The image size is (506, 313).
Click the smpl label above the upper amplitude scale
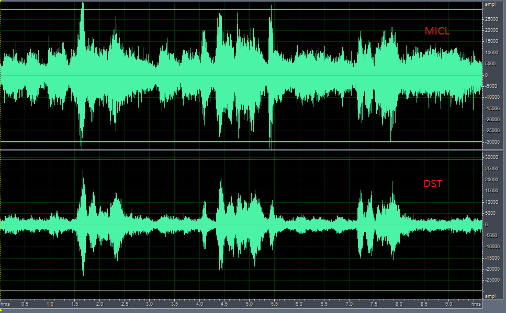click(x=490, y=5)
